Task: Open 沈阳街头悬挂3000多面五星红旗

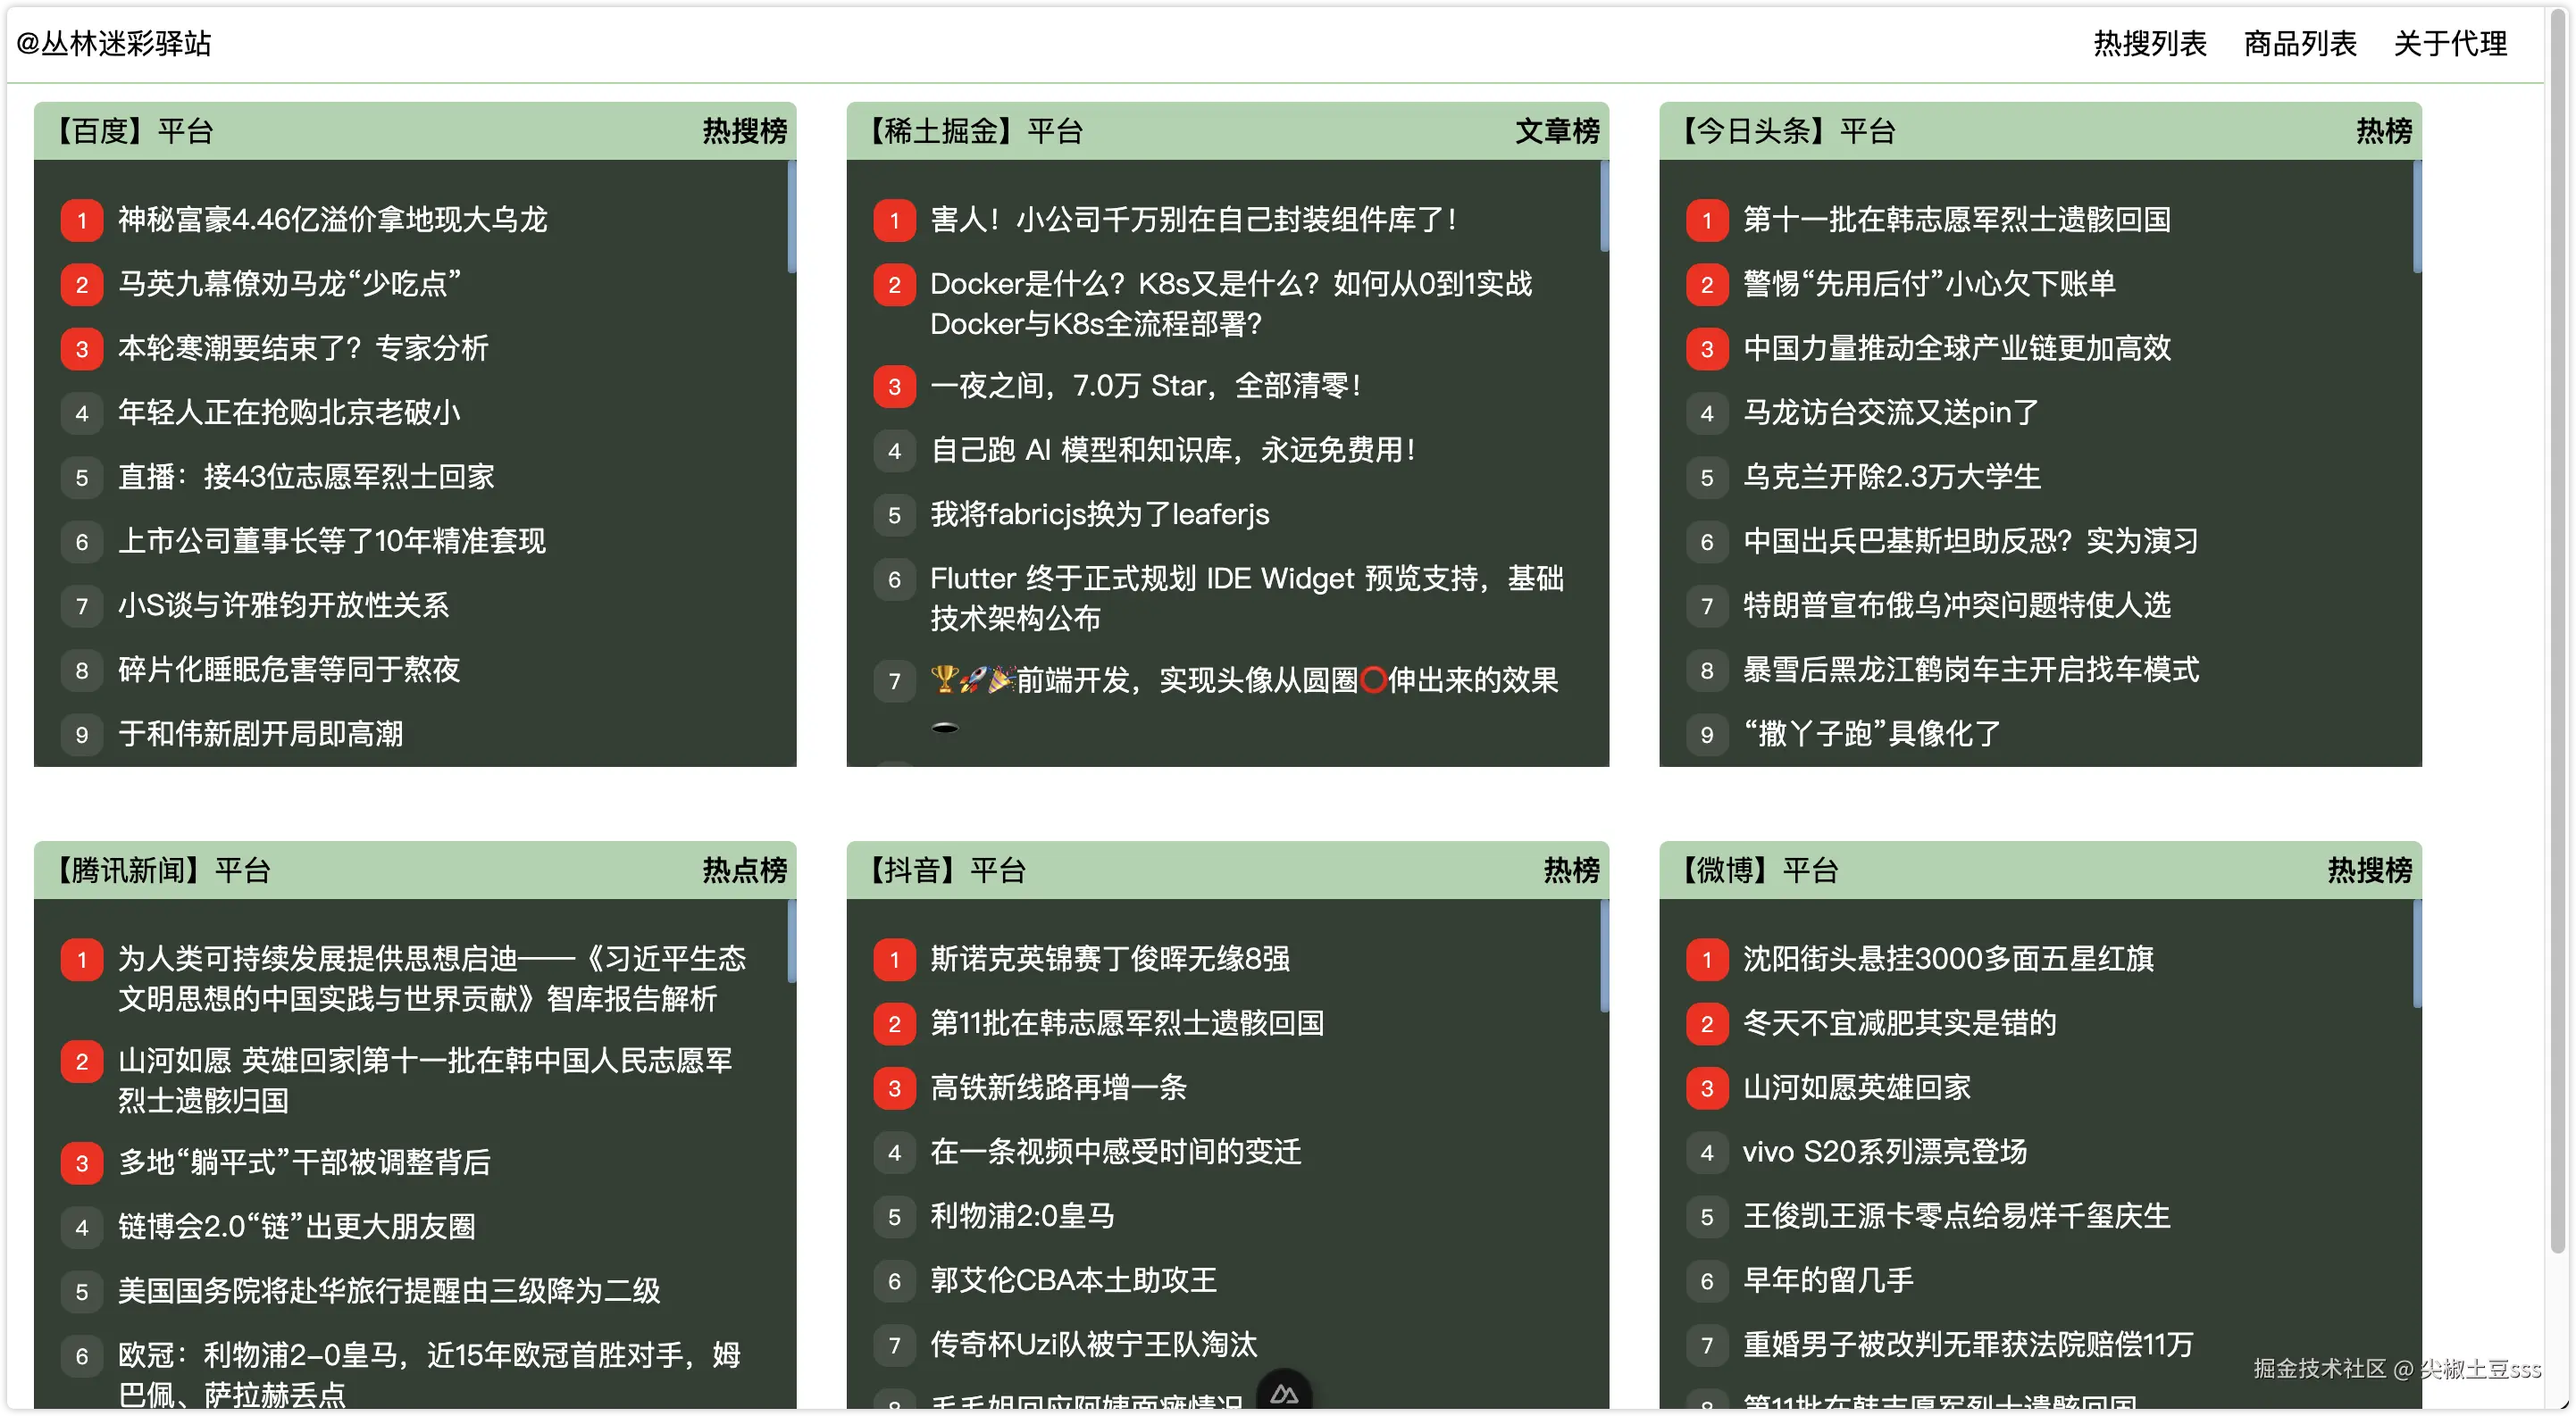Action: coord(1948,959)
